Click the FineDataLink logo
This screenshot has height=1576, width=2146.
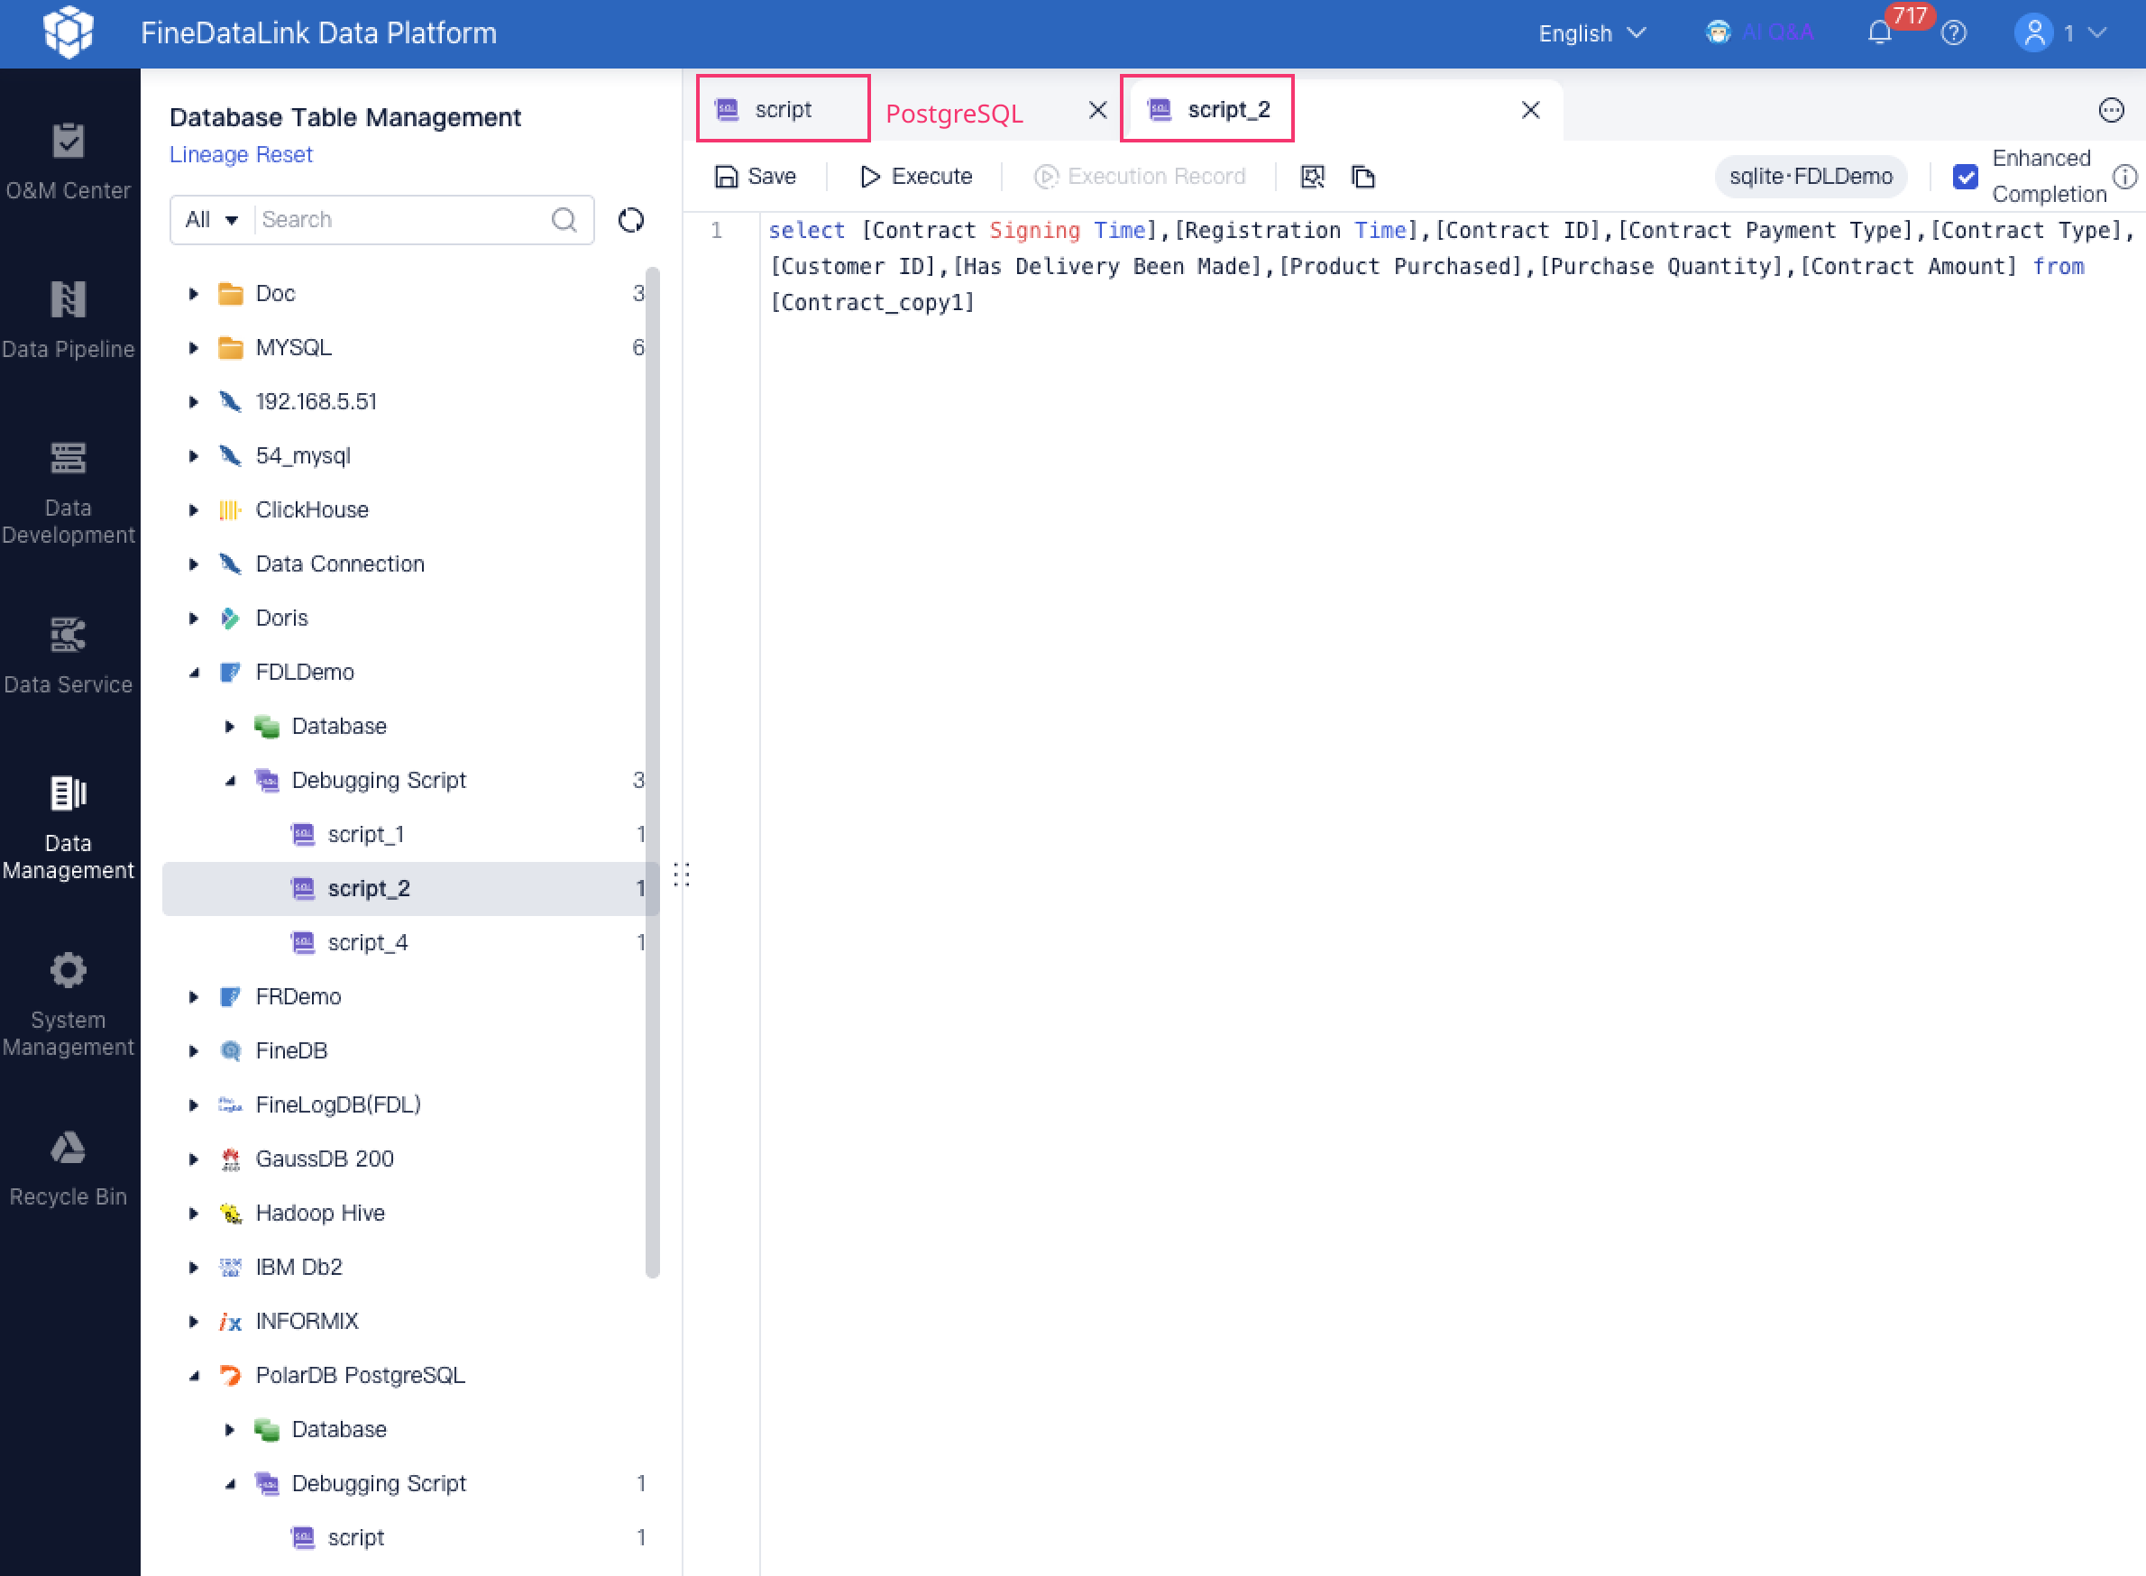click(x=69, y=32)
